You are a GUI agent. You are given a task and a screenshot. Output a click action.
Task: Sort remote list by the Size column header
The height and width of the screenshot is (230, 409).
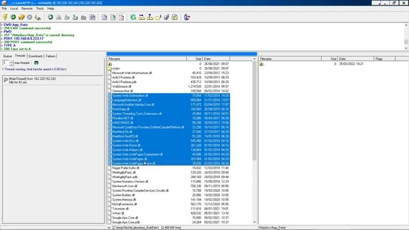[330, 59]
